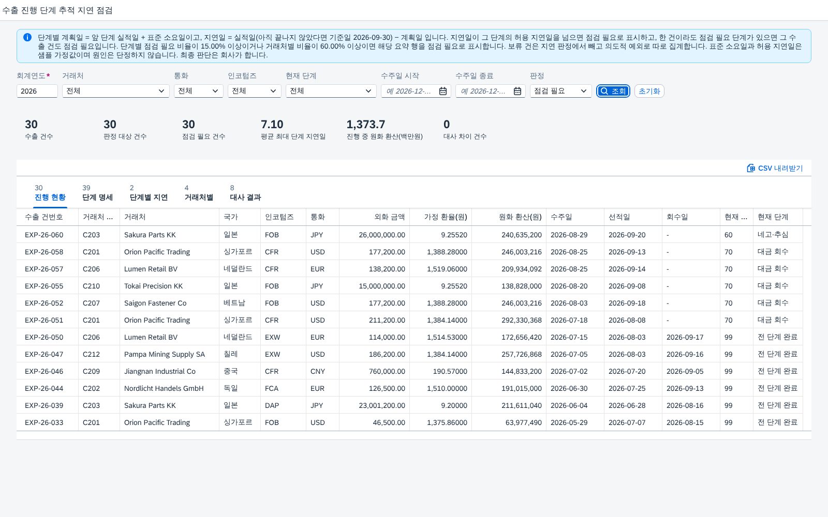The height and width of the screenshot is (517, 828).
Task: Click the search icon in 조회 button
Action: [x=604, y=91]
